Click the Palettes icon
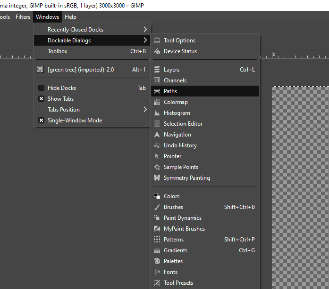Image resolution: width=329 pixels, height=289 pixels. [157, 261]
